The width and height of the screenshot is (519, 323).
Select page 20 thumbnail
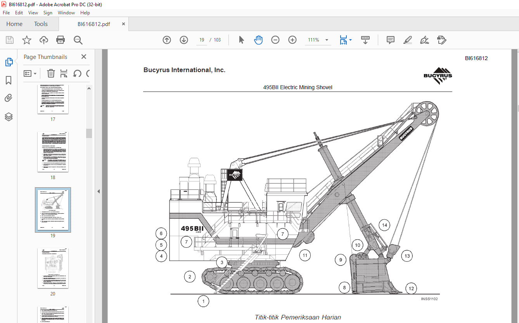pyautogui.click(x=53, y=268)
